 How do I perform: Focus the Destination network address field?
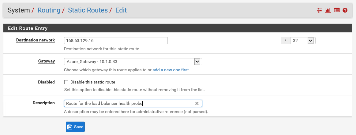(116, 41)
